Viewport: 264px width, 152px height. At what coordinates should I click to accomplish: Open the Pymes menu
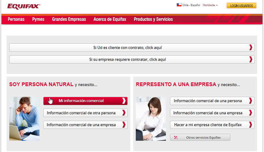38,19
